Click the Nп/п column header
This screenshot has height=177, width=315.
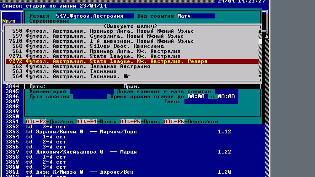click(9, 21)
